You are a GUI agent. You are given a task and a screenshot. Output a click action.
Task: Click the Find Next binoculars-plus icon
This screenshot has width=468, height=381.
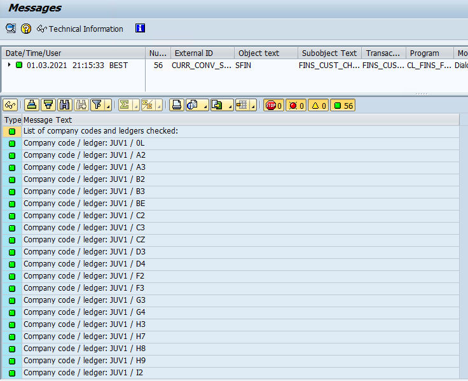81,105
